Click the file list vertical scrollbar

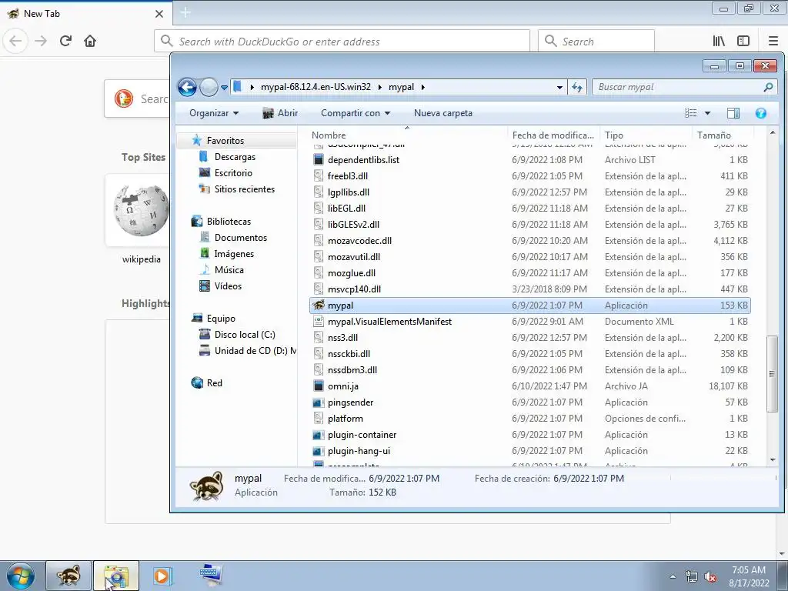(772, 375)
